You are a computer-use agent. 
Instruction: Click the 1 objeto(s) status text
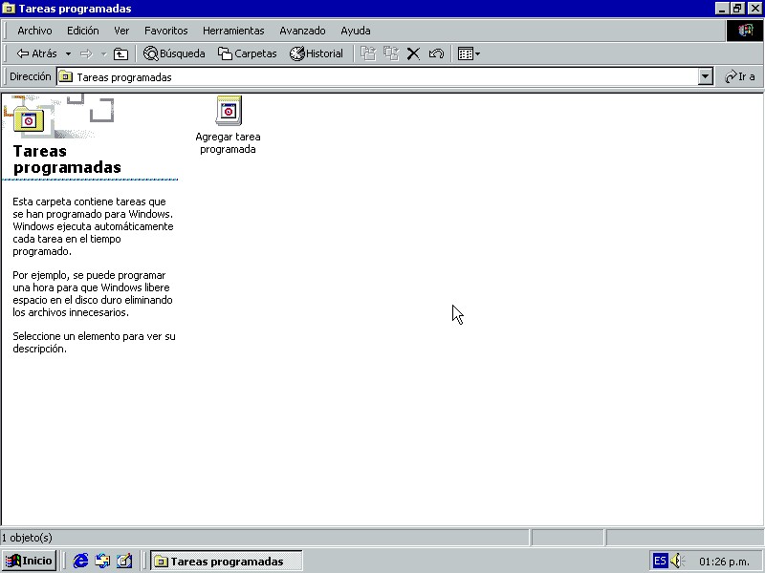coord(27,538)
